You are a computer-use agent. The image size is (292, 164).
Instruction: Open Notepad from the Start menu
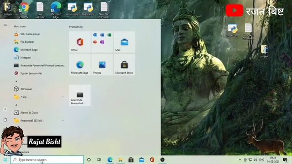point(22,58)
